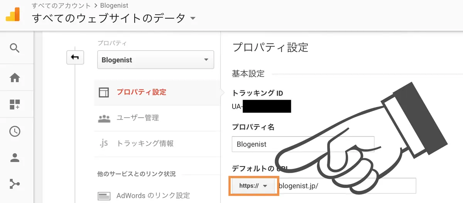Open the search icon in sidebar
The image size is (463, 203).
(x=15, y=48)
